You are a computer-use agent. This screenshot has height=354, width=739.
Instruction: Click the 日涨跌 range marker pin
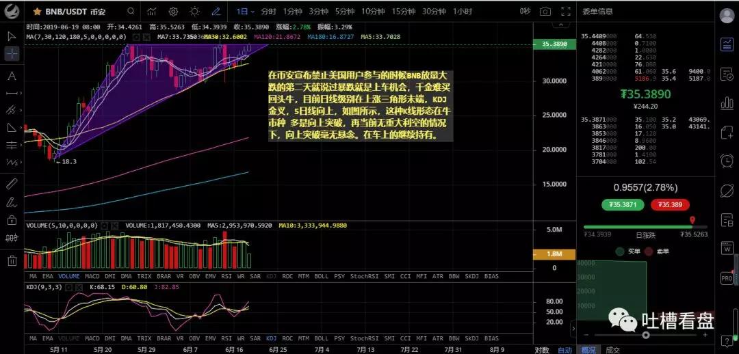[x=692, y=220]
